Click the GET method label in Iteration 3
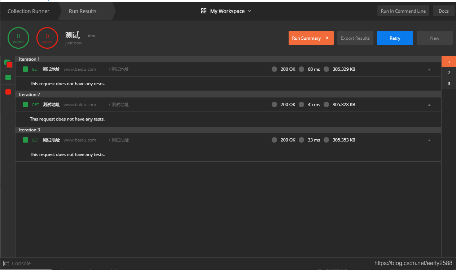The height and width of the screenshot is (270, 456). tap(35, 140)
